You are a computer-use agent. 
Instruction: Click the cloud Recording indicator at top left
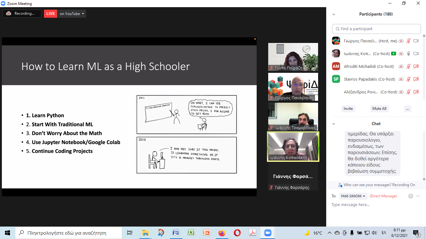(x=22, y=14)
